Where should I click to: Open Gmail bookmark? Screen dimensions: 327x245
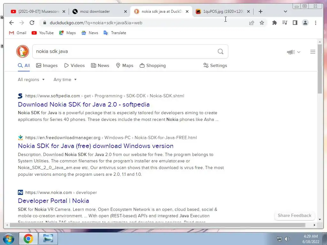(x=18, y=33)
